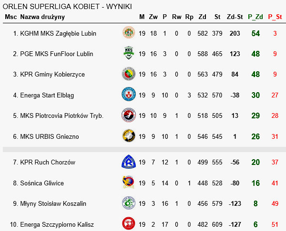Open PGE MKS FunFloor Lublin team name
This screenshot has height=231, width=286.
pos(56,54)
